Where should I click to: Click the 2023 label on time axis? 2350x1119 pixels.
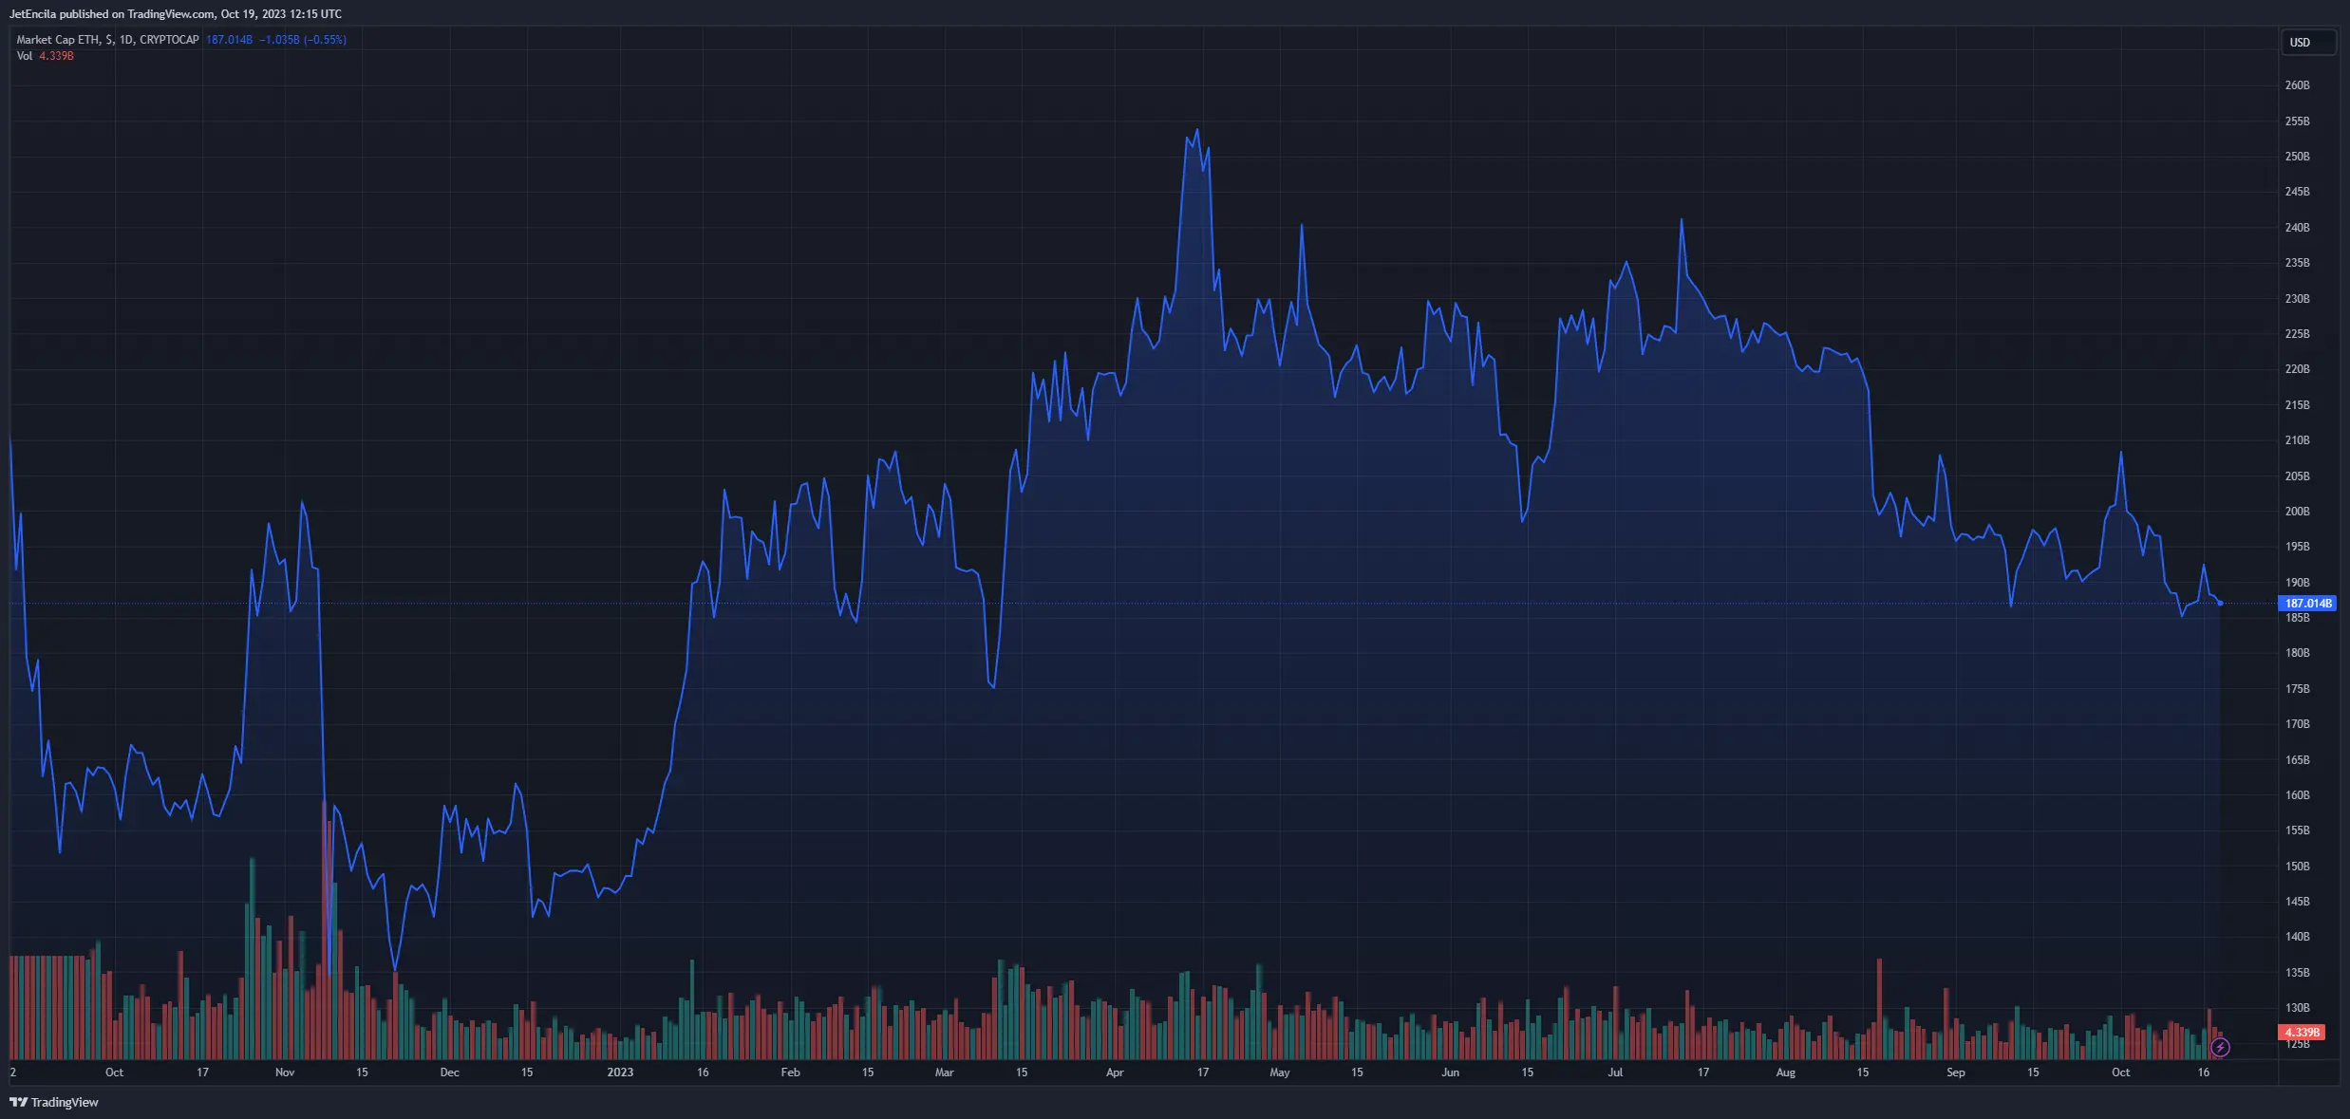[620, 1072]
